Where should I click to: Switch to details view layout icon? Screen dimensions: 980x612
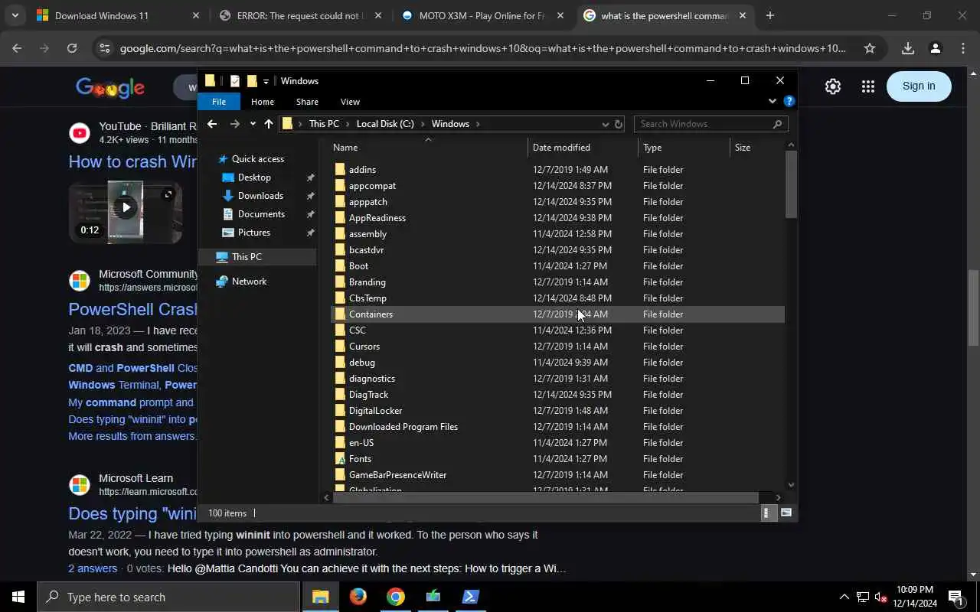click(768, 513)
